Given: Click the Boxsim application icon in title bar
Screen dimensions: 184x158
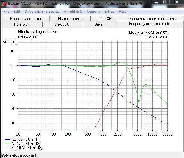Looking at the screenshot, I should coord(4,4).
